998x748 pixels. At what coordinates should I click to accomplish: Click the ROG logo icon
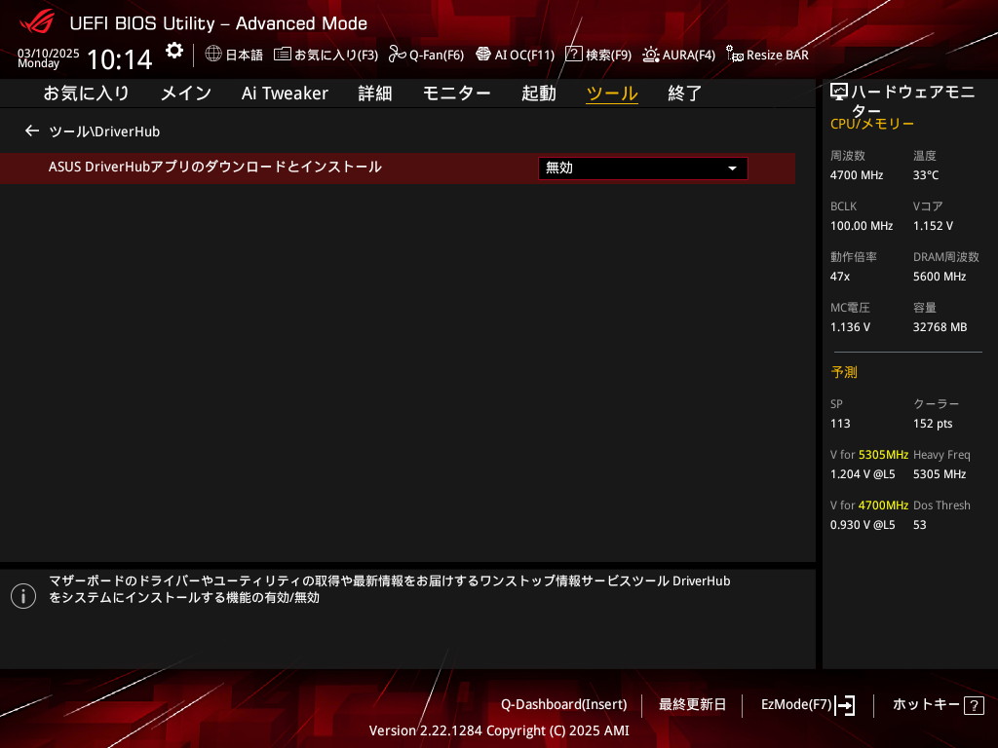tap(37, 22)
